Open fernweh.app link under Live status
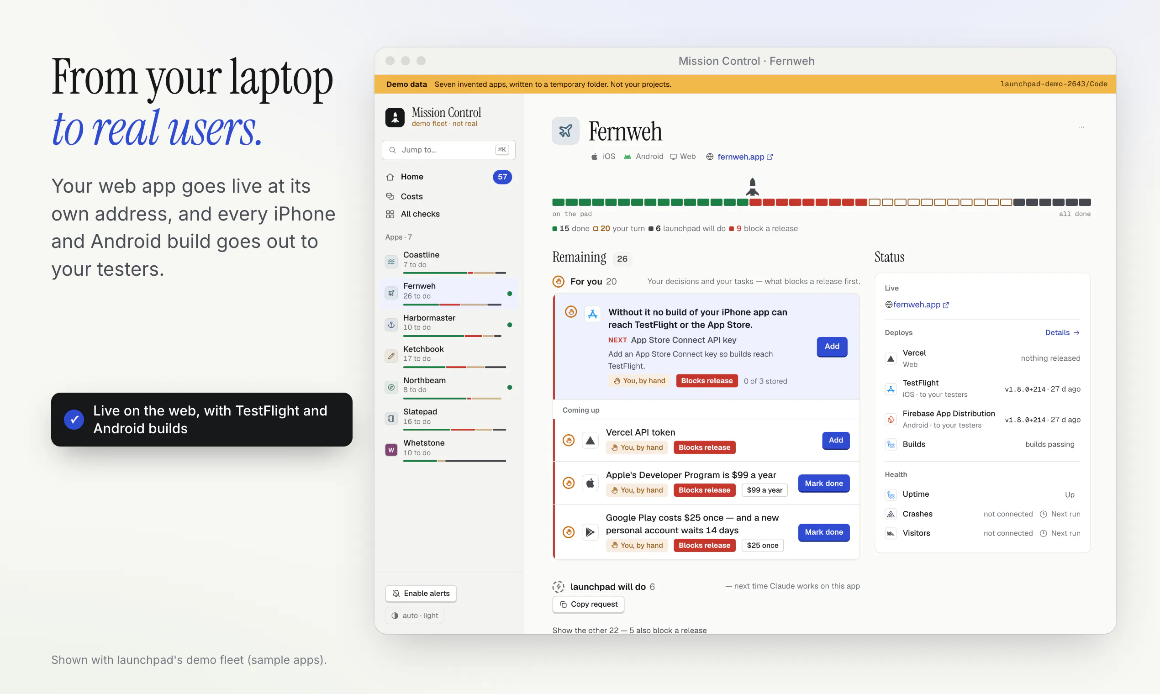The width and height of the screenshot is (1160, 694). click(x=917, y=305)
